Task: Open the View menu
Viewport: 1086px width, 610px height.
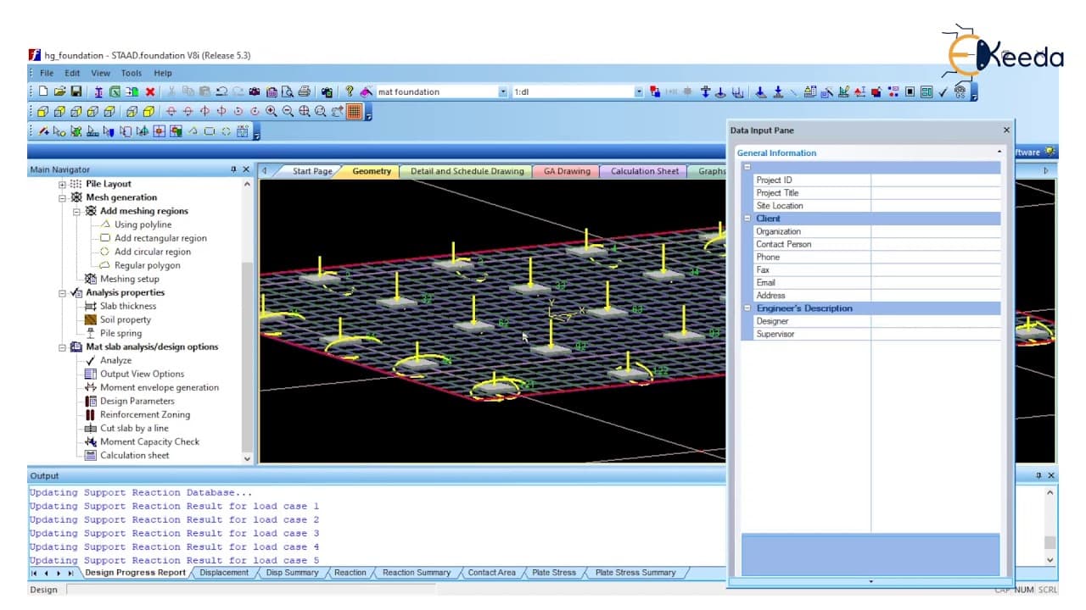Action: click(x=101, y=74)
